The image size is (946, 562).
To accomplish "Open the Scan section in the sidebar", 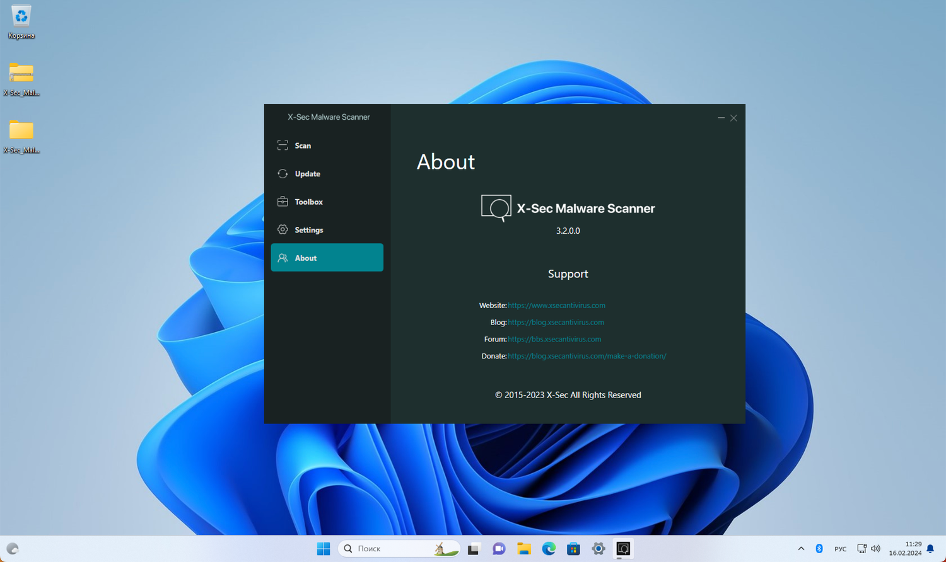I will 327,146.
